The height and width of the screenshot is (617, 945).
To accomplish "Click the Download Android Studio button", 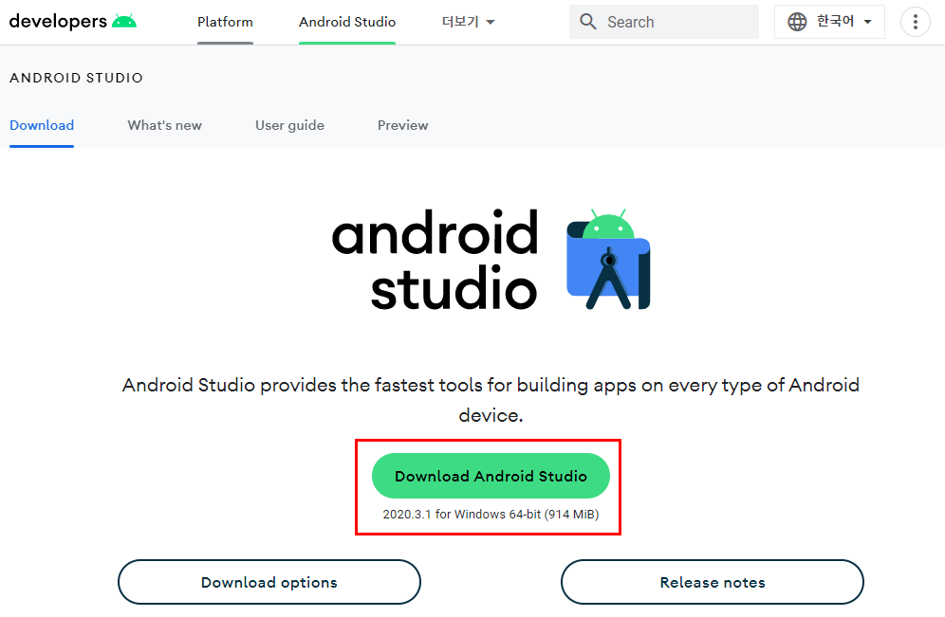I will pos(491,476).
